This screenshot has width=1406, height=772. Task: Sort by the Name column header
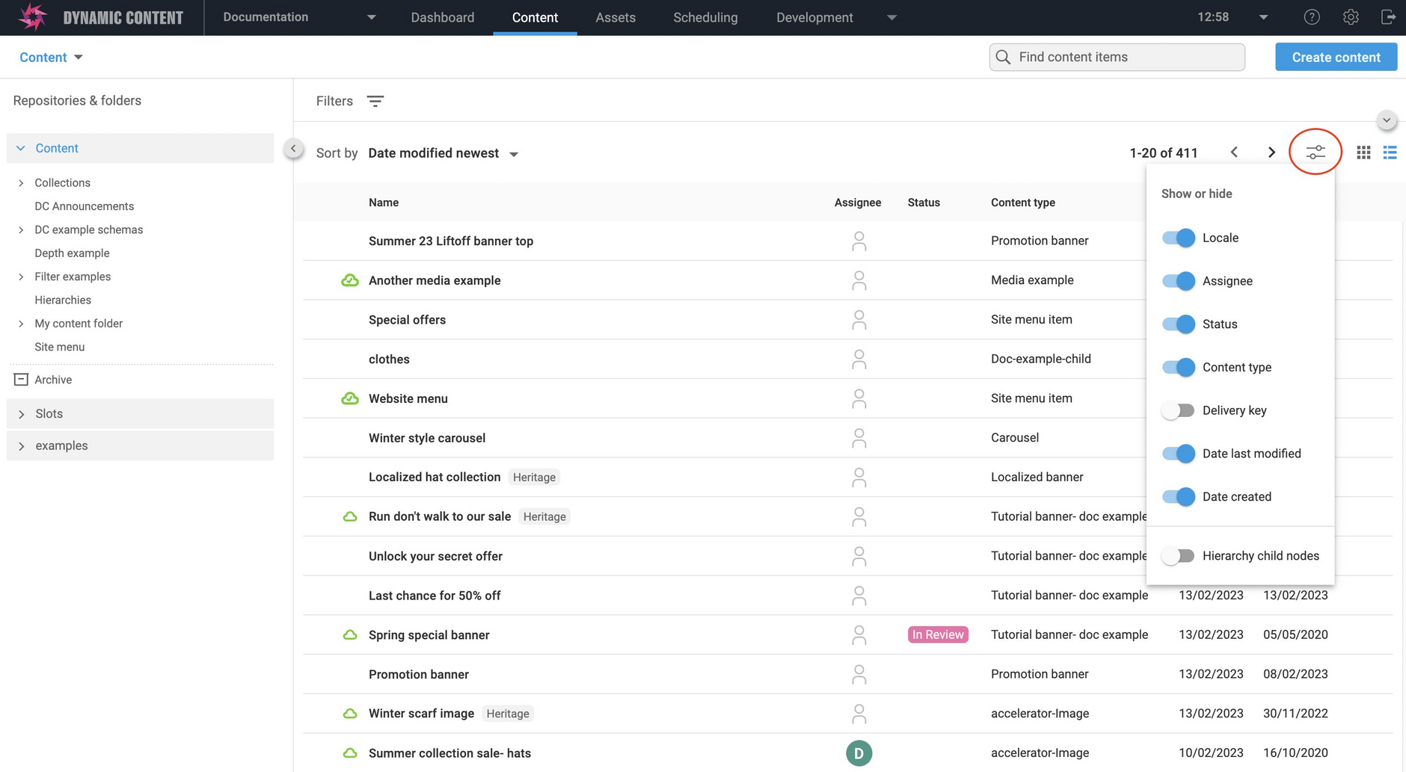pyautogui.click(x=384, y=203)
